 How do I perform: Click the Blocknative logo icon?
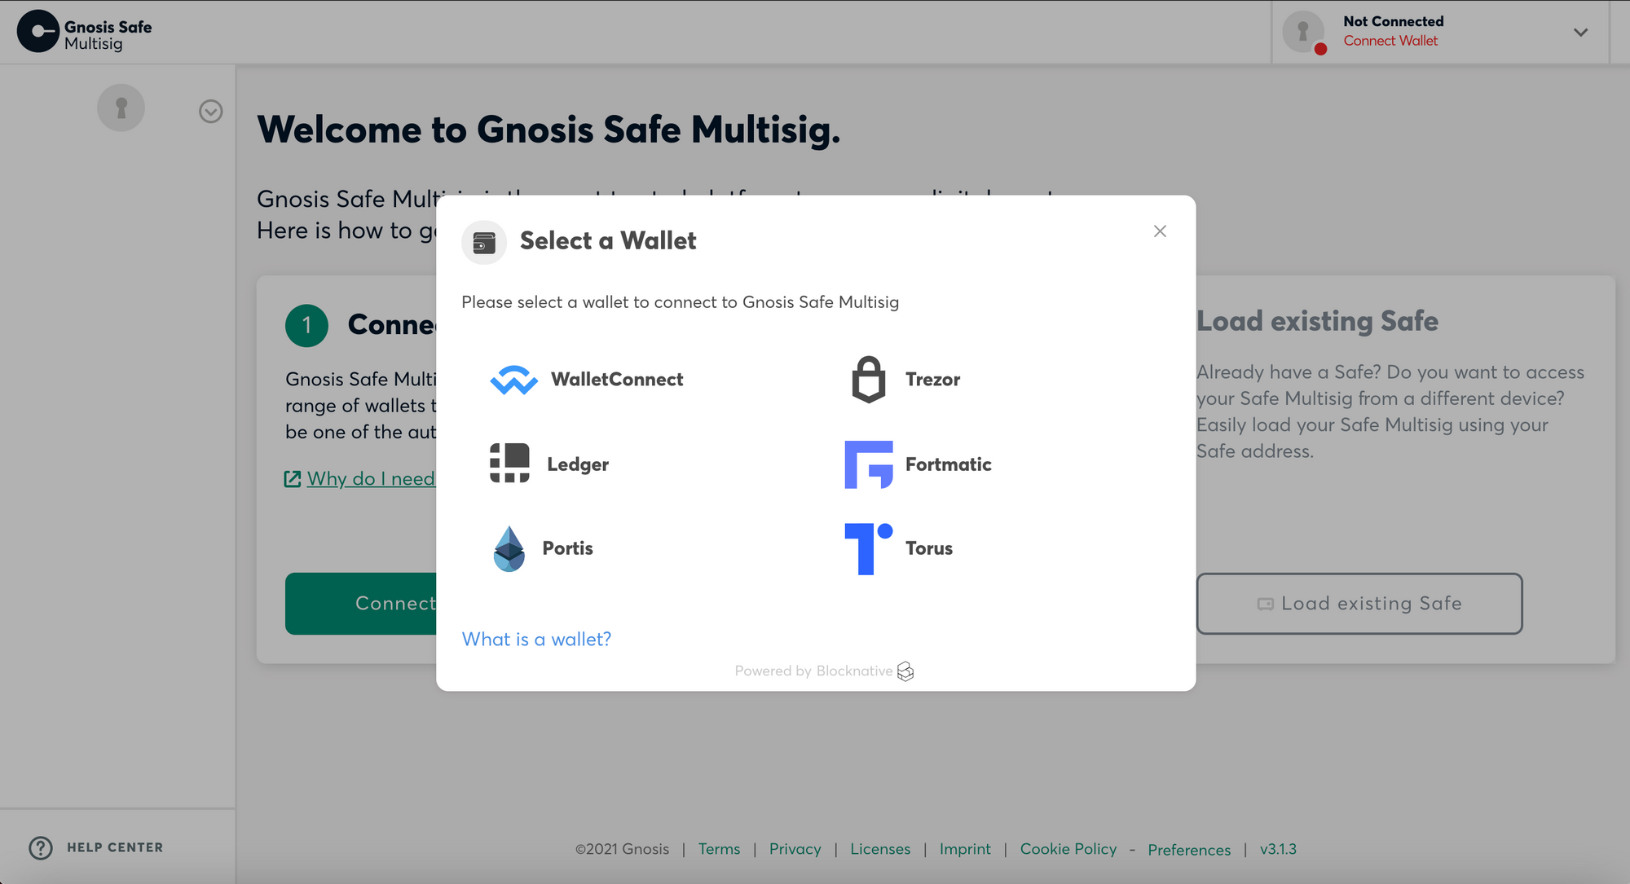[905, 671]
